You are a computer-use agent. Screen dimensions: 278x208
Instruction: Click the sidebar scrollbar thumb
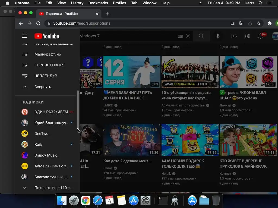(78, 110)
